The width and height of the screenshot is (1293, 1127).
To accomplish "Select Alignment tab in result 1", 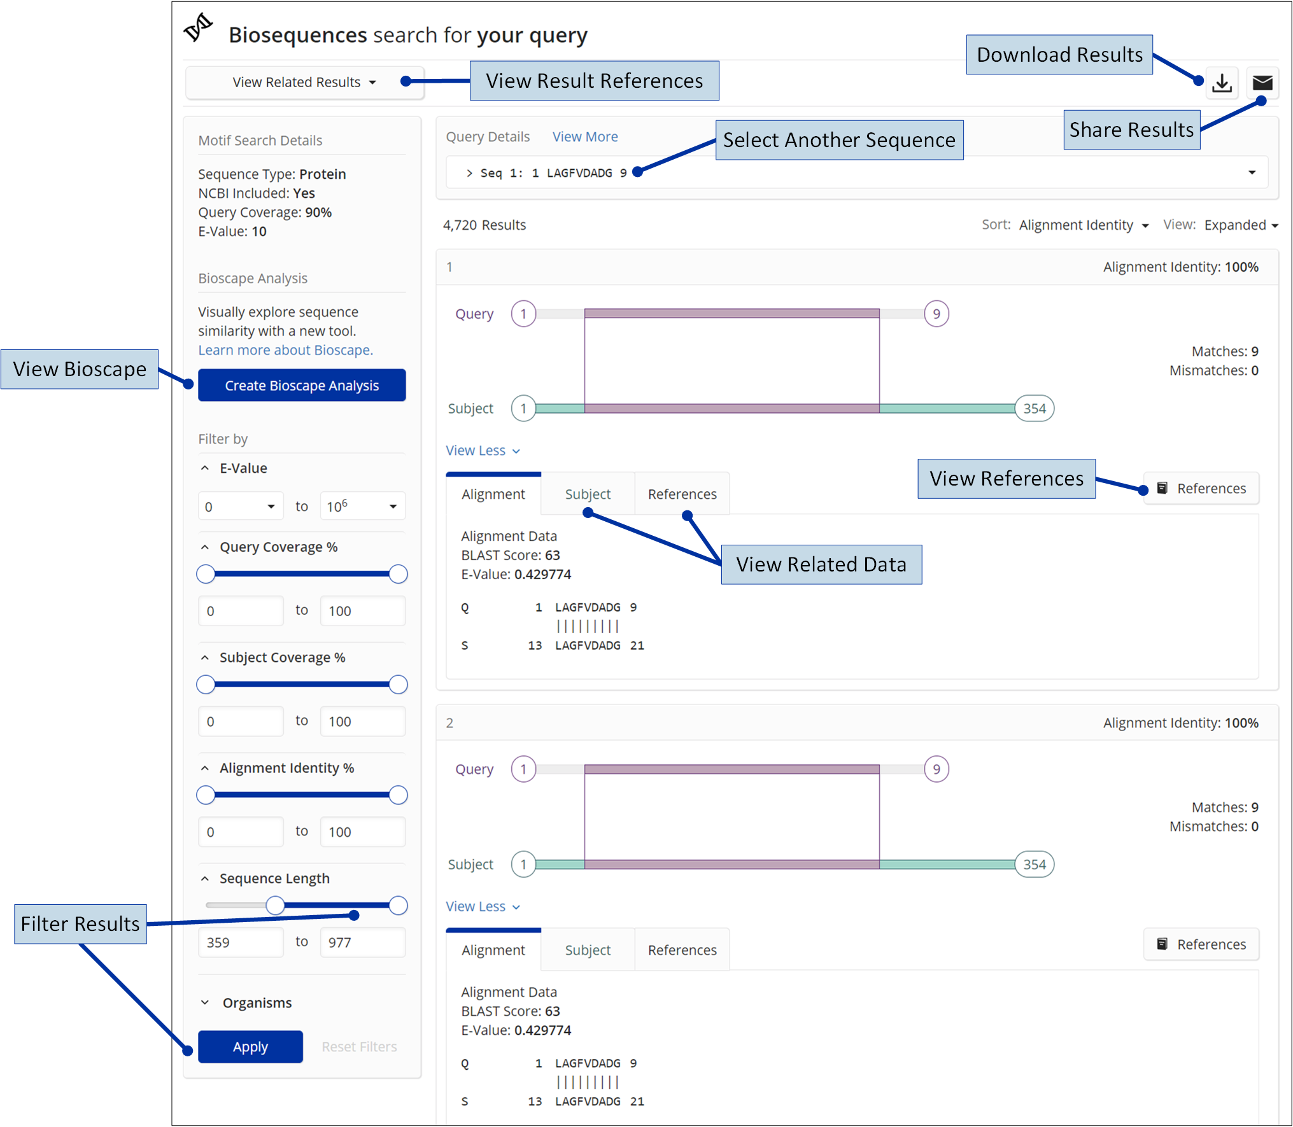I will point(493,494).
